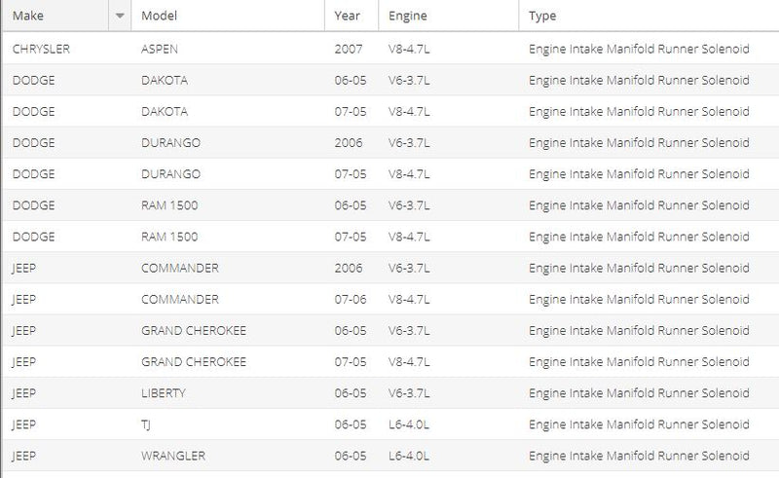The image size is (779, 478).
Task: Click the L6-4.0L engine cell for TJ
Action: [x=409, y=424]
